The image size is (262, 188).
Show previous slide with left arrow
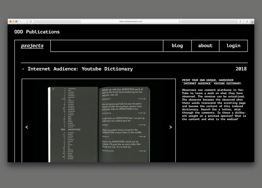point(27,127)
